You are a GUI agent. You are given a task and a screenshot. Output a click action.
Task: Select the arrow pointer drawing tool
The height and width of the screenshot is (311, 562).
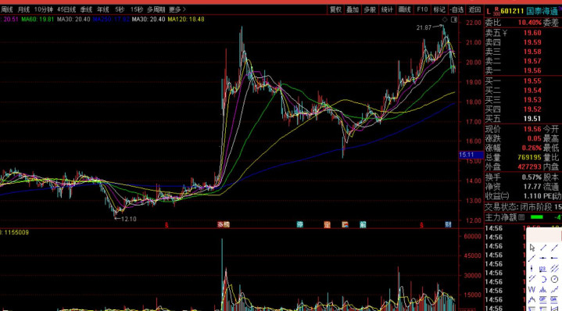[532, 248]
